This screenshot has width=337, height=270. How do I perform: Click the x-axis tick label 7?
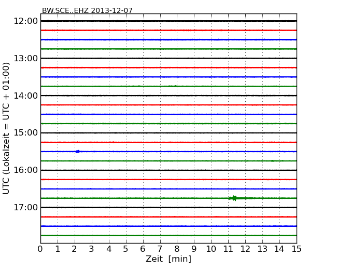(x=160, y=249)
